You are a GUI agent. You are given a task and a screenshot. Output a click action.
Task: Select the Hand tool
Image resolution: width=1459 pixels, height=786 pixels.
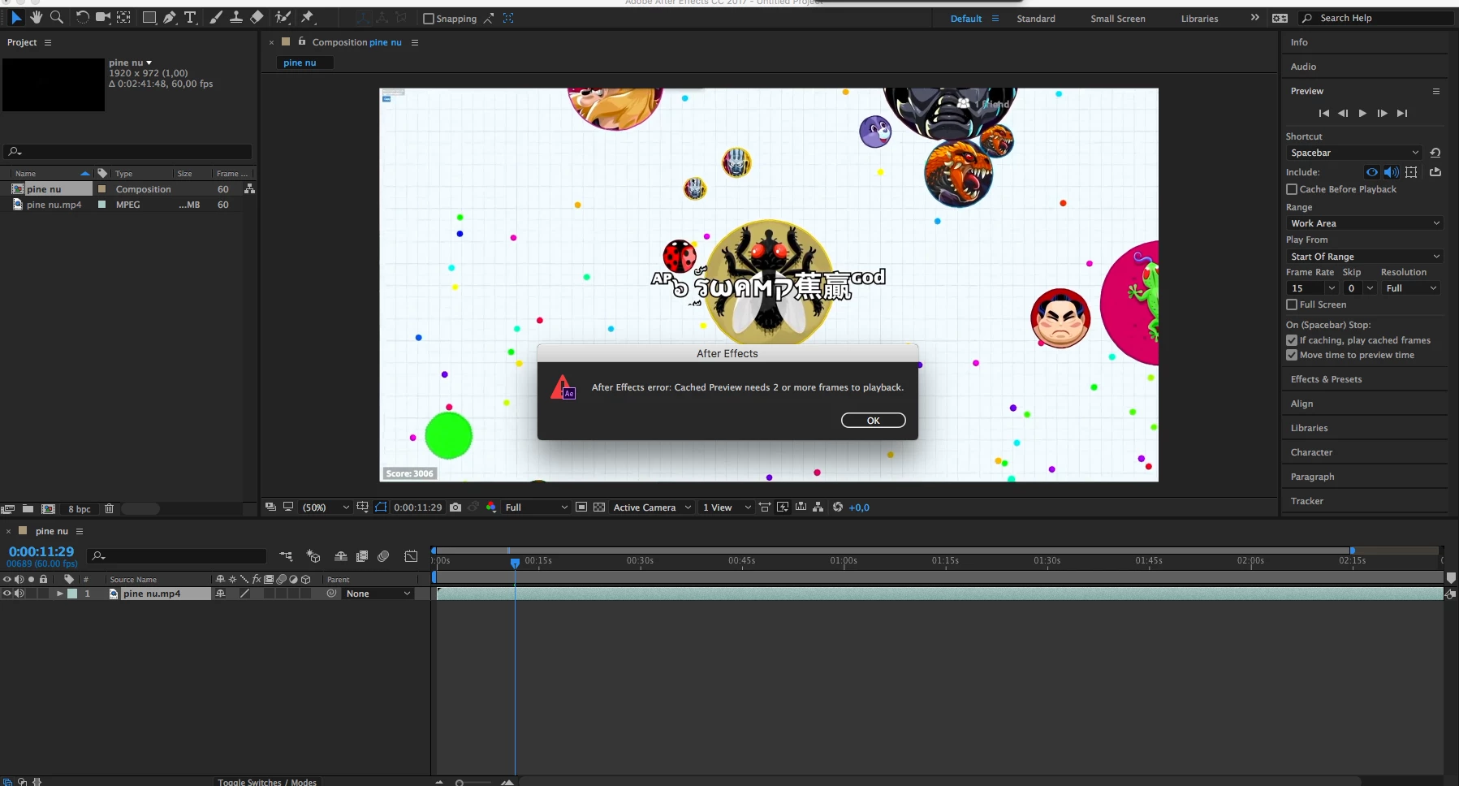pos(37,17)
